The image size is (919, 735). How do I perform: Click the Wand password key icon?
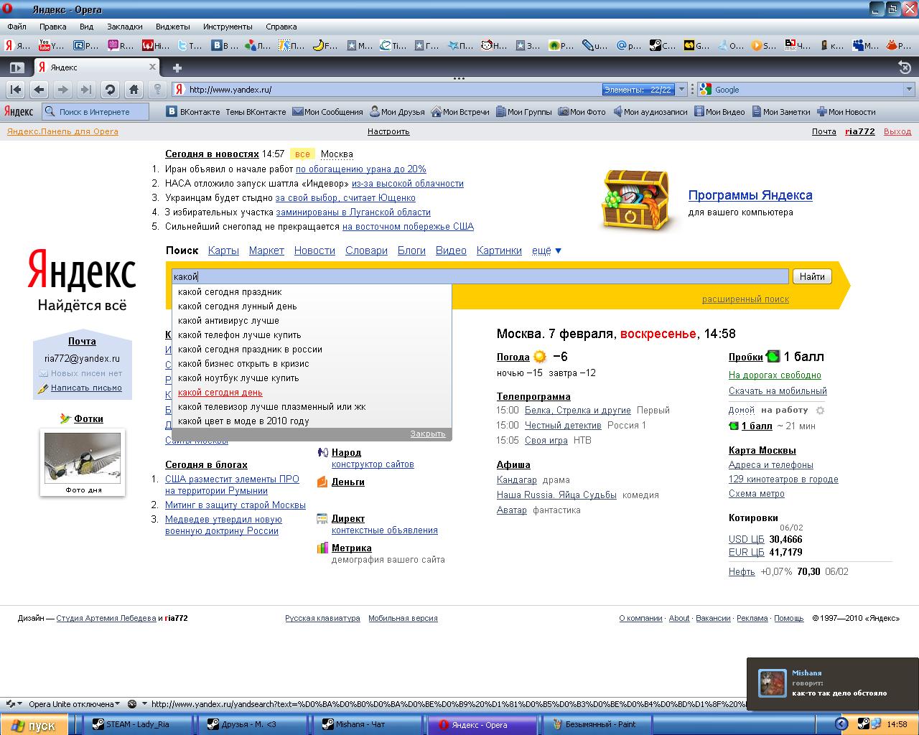pos(157,90)
